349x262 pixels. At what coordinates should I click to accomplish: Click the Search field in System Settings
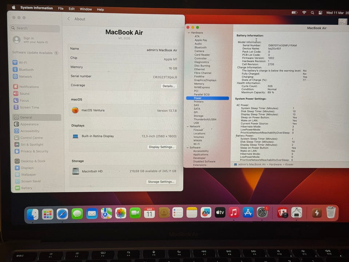(x=35, y=28)
